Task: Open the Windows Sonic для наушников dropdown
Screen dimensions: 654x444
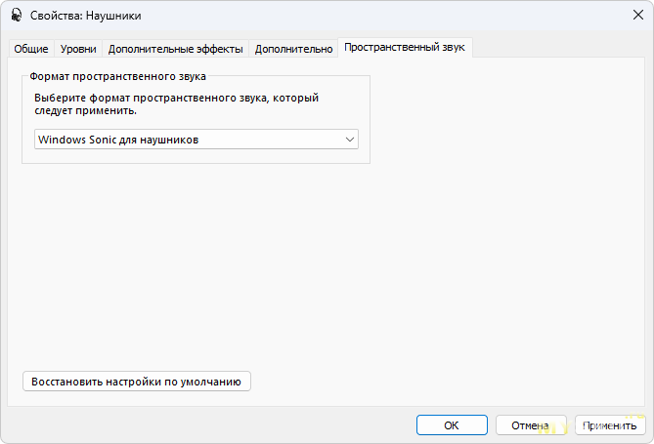Action: [196, 140]
